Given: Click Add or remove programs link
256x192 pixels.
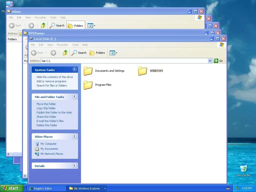Looking at the screenshot, I should tap(51, 81).
